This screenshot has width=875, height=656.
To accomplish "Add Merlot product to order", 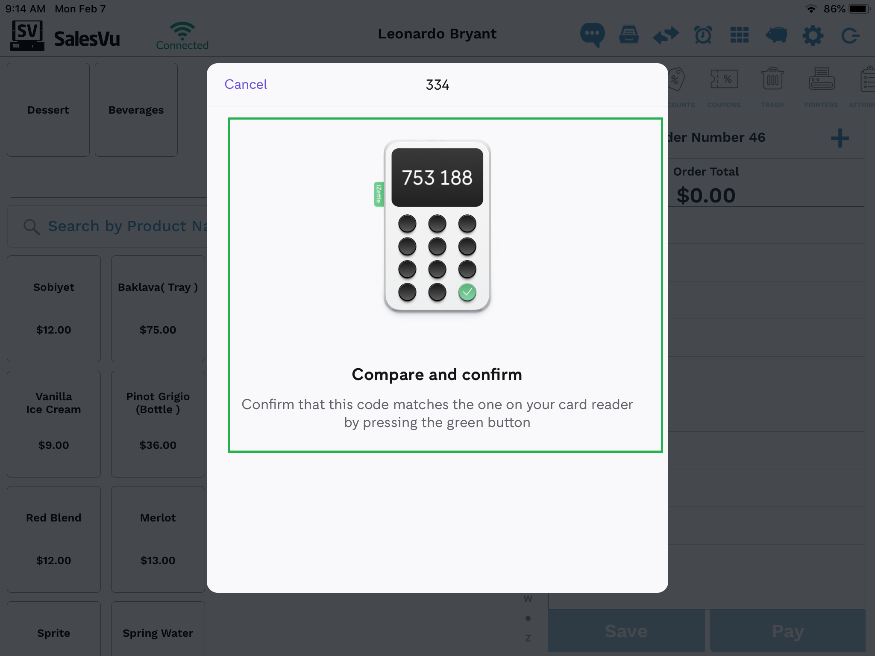I will click(x=158, y=539).
